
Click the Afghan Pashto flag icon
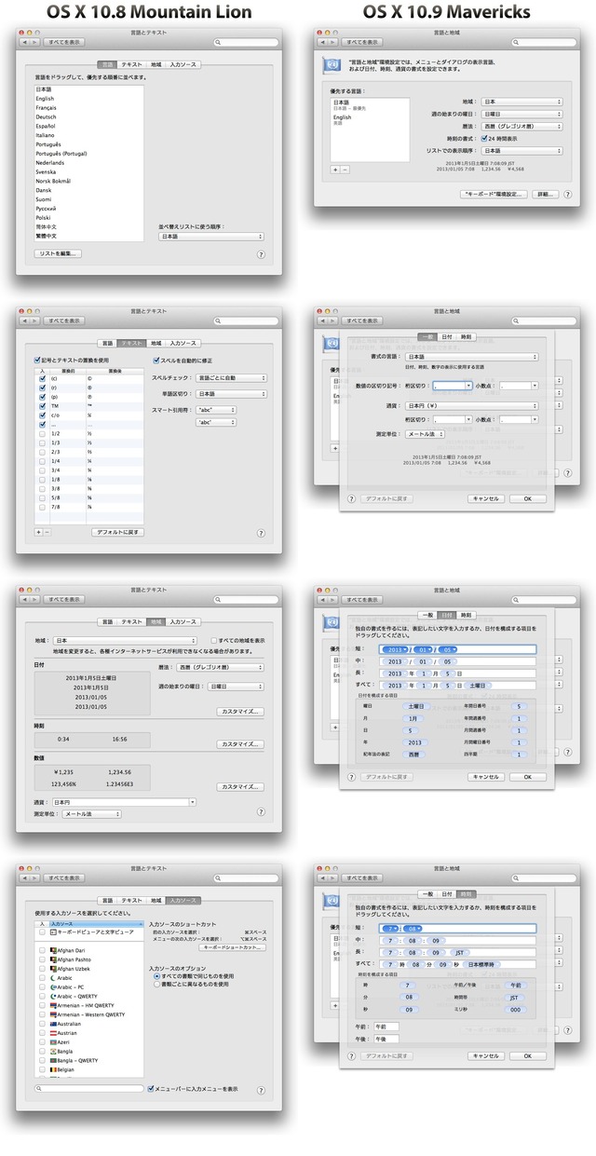click(x=54, y=959)
